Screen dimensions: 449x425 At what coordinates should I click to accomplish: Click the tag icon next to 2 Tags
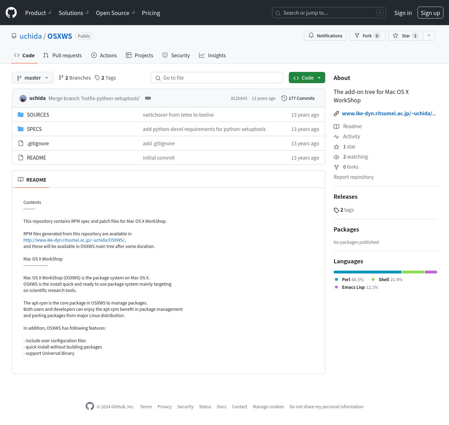[x=97, y=78]
